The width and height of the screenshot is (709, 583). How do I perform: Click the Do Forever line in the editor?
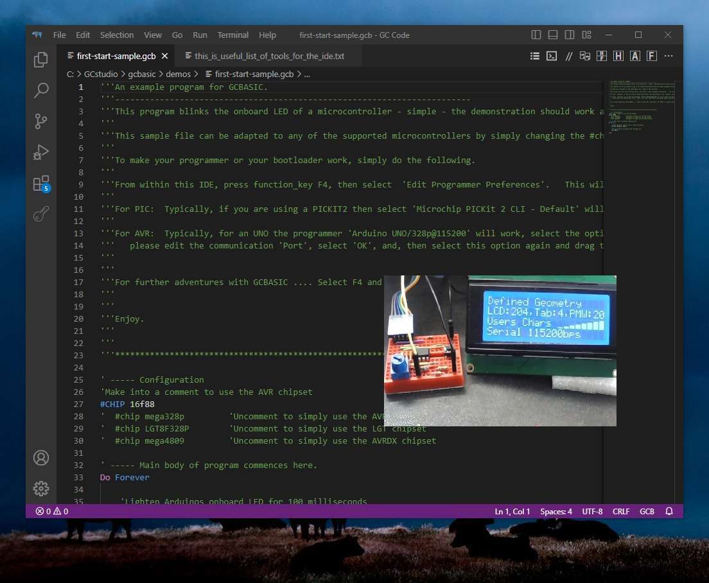[125, 477]
